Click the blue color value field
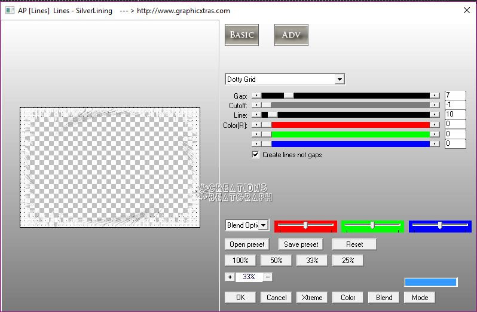Image resolution: width=477 pixels, height=312 pixels. pyautogui.click(x=455, y=143)
